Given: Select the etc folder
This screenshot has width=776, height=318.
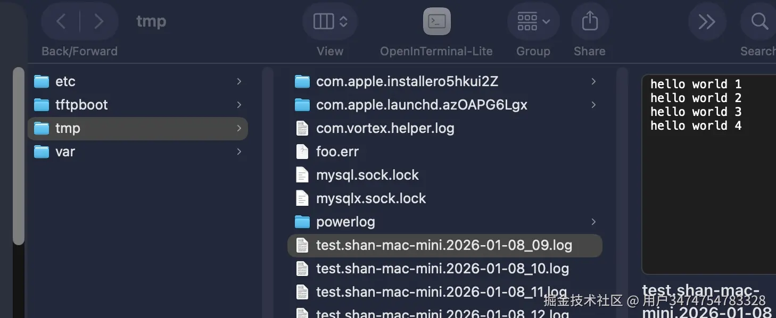Looking at the screenshot, I should click(x=65, y=81).
